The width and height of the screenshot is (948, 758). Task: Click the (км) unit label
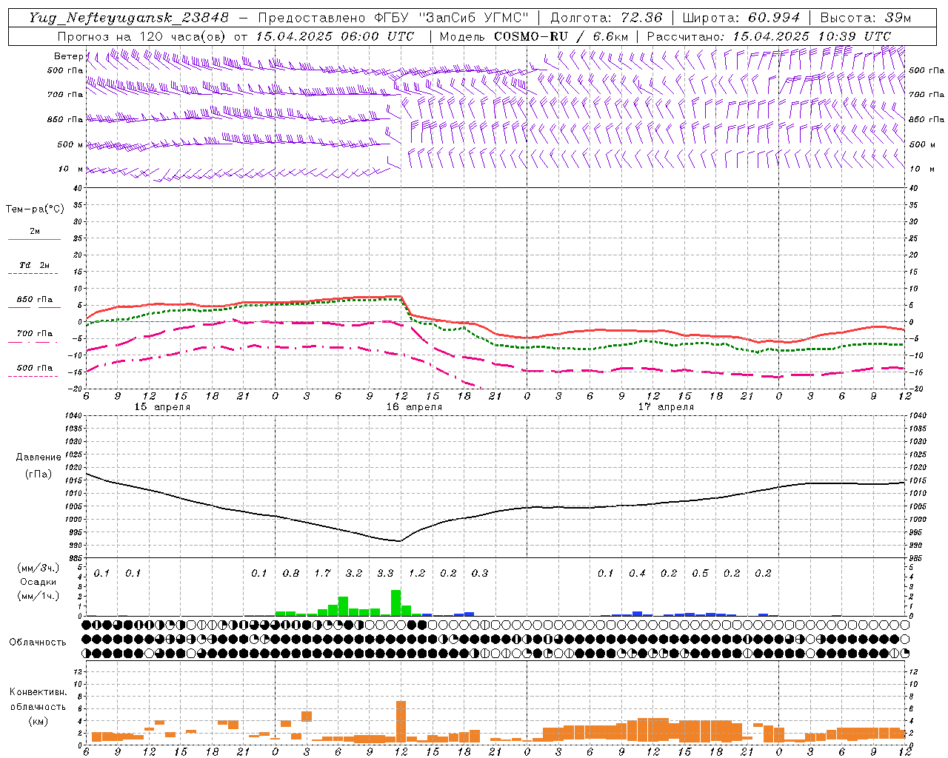click(x=39, y=721)
